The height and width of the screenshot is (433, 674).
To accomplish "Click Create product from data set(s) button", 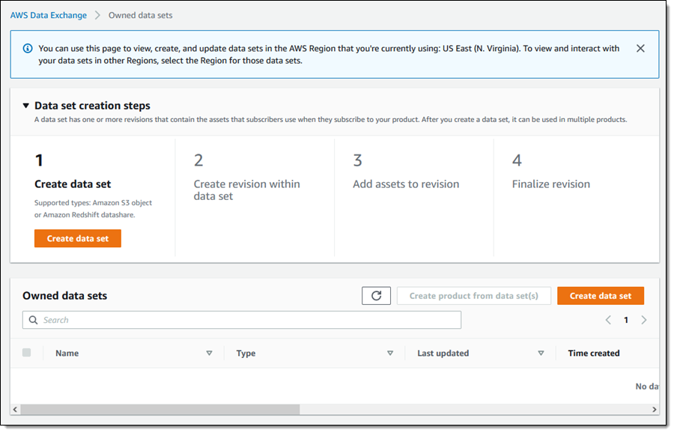I will point(474,296).
